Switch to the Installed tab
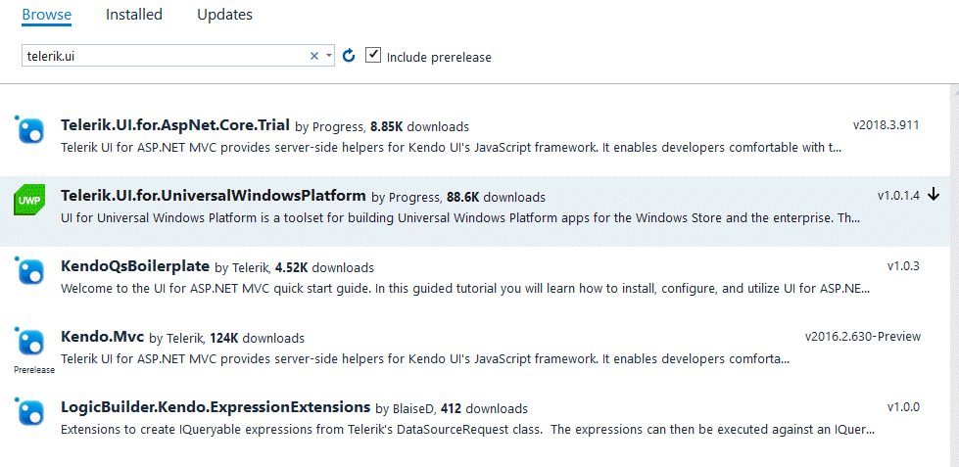This screenshot has width=959, height=467. click(x=134, y=15)
